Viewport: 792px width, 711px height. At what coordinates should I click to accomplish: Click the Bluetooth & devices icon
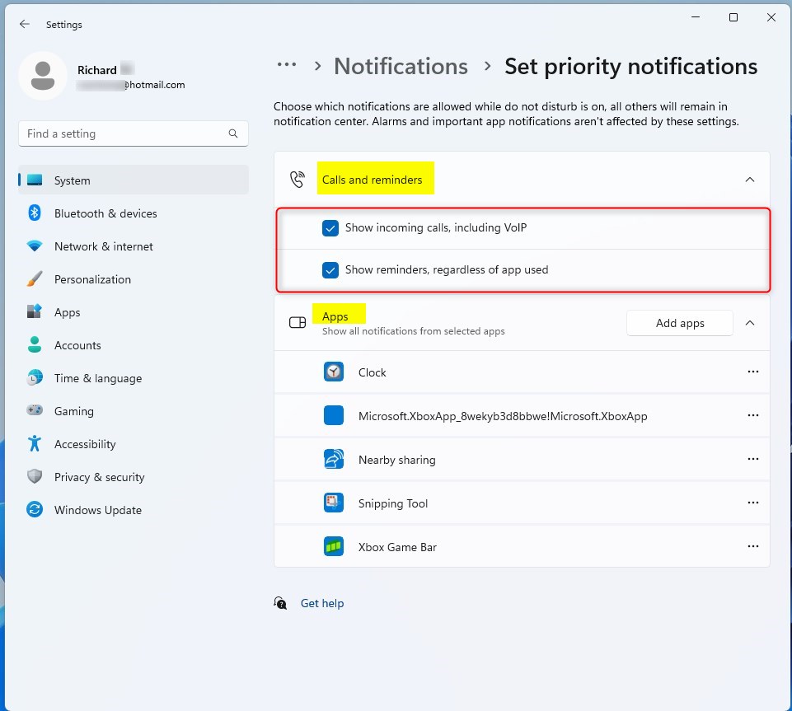[35, 213]
